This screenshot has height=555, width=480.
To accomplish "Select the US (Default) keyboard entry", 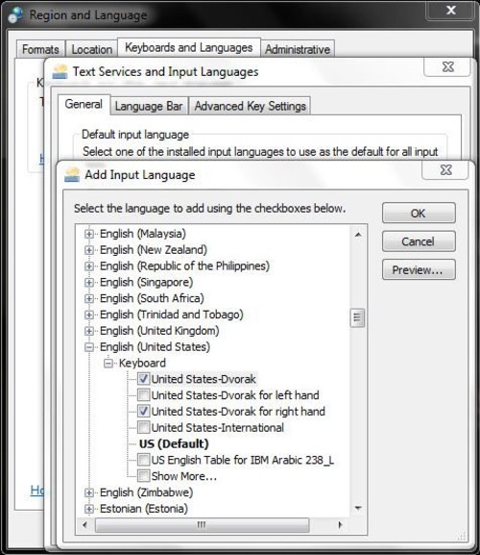I will coord(174,443).
